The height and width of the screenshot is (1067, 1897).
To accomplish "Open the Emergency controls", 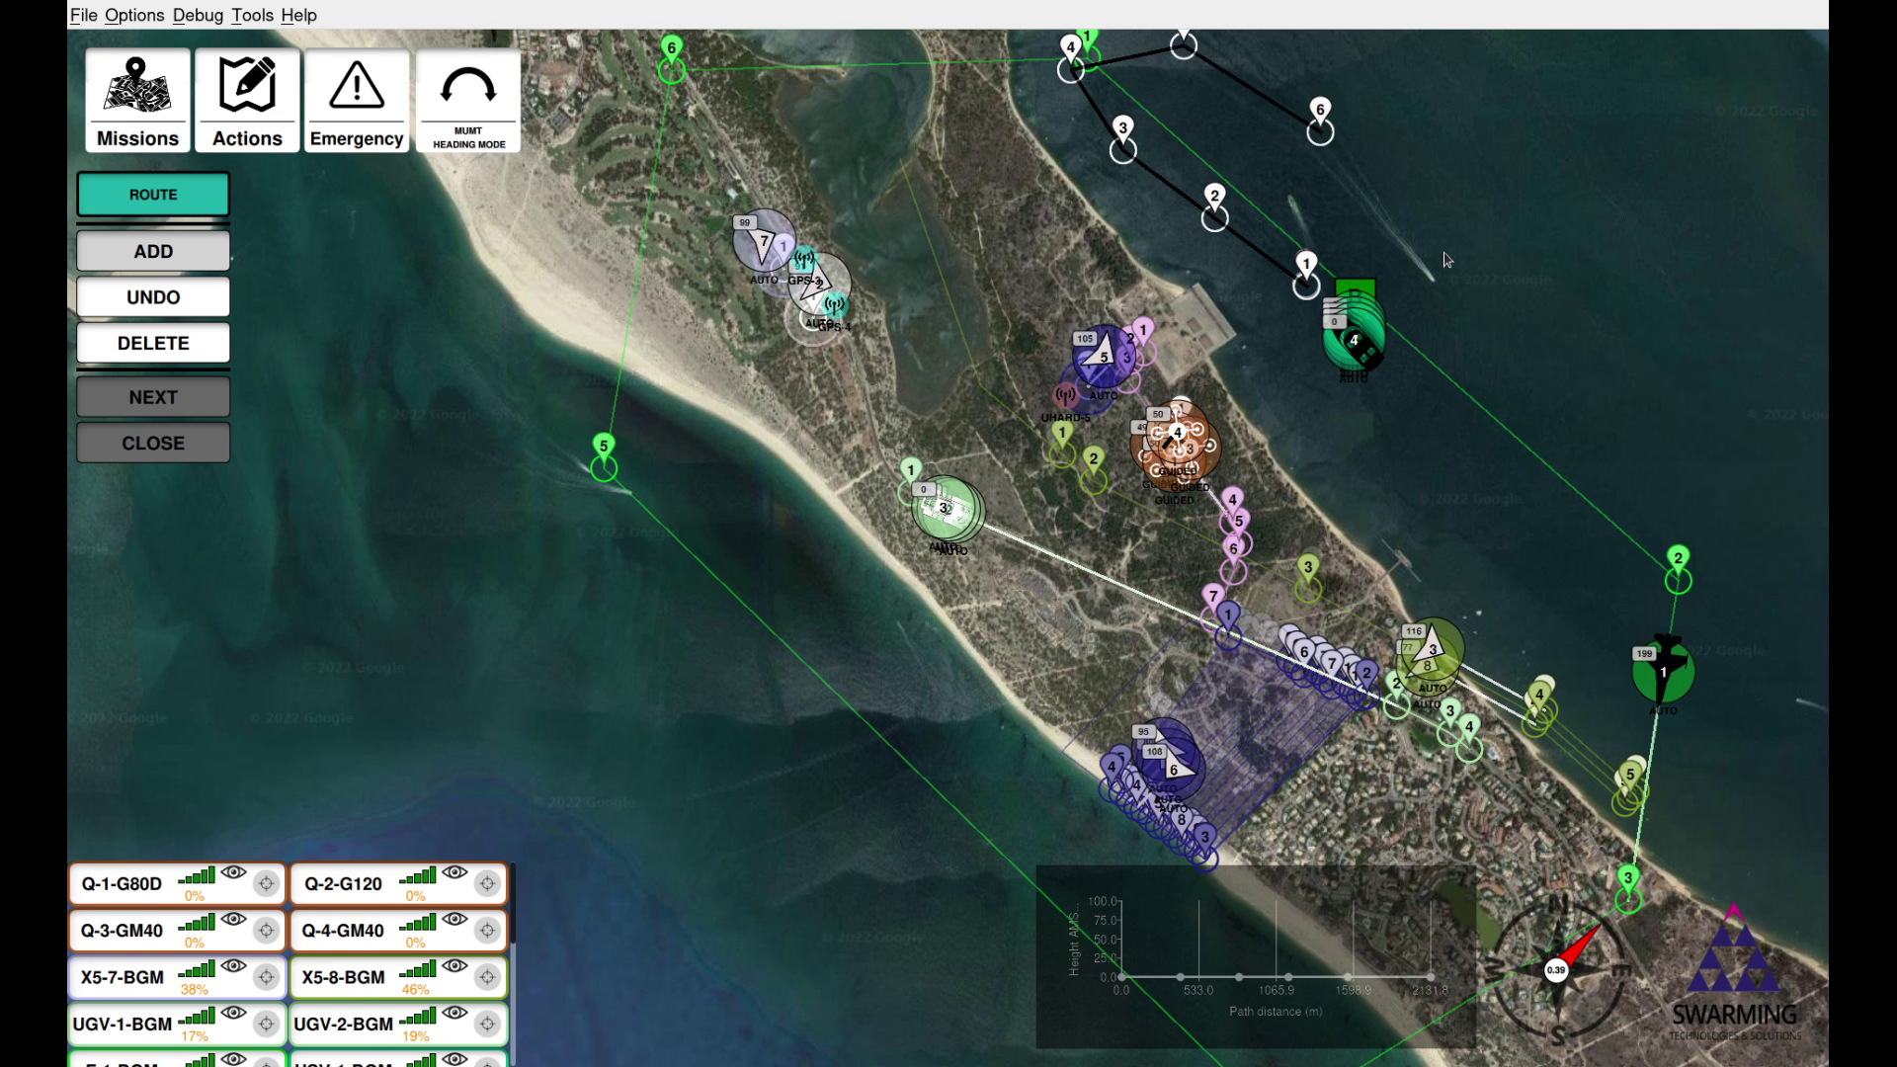I will 357,100.
